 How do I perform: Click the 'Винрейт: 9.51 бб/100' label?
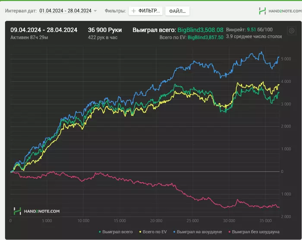[x=249, y=30]
